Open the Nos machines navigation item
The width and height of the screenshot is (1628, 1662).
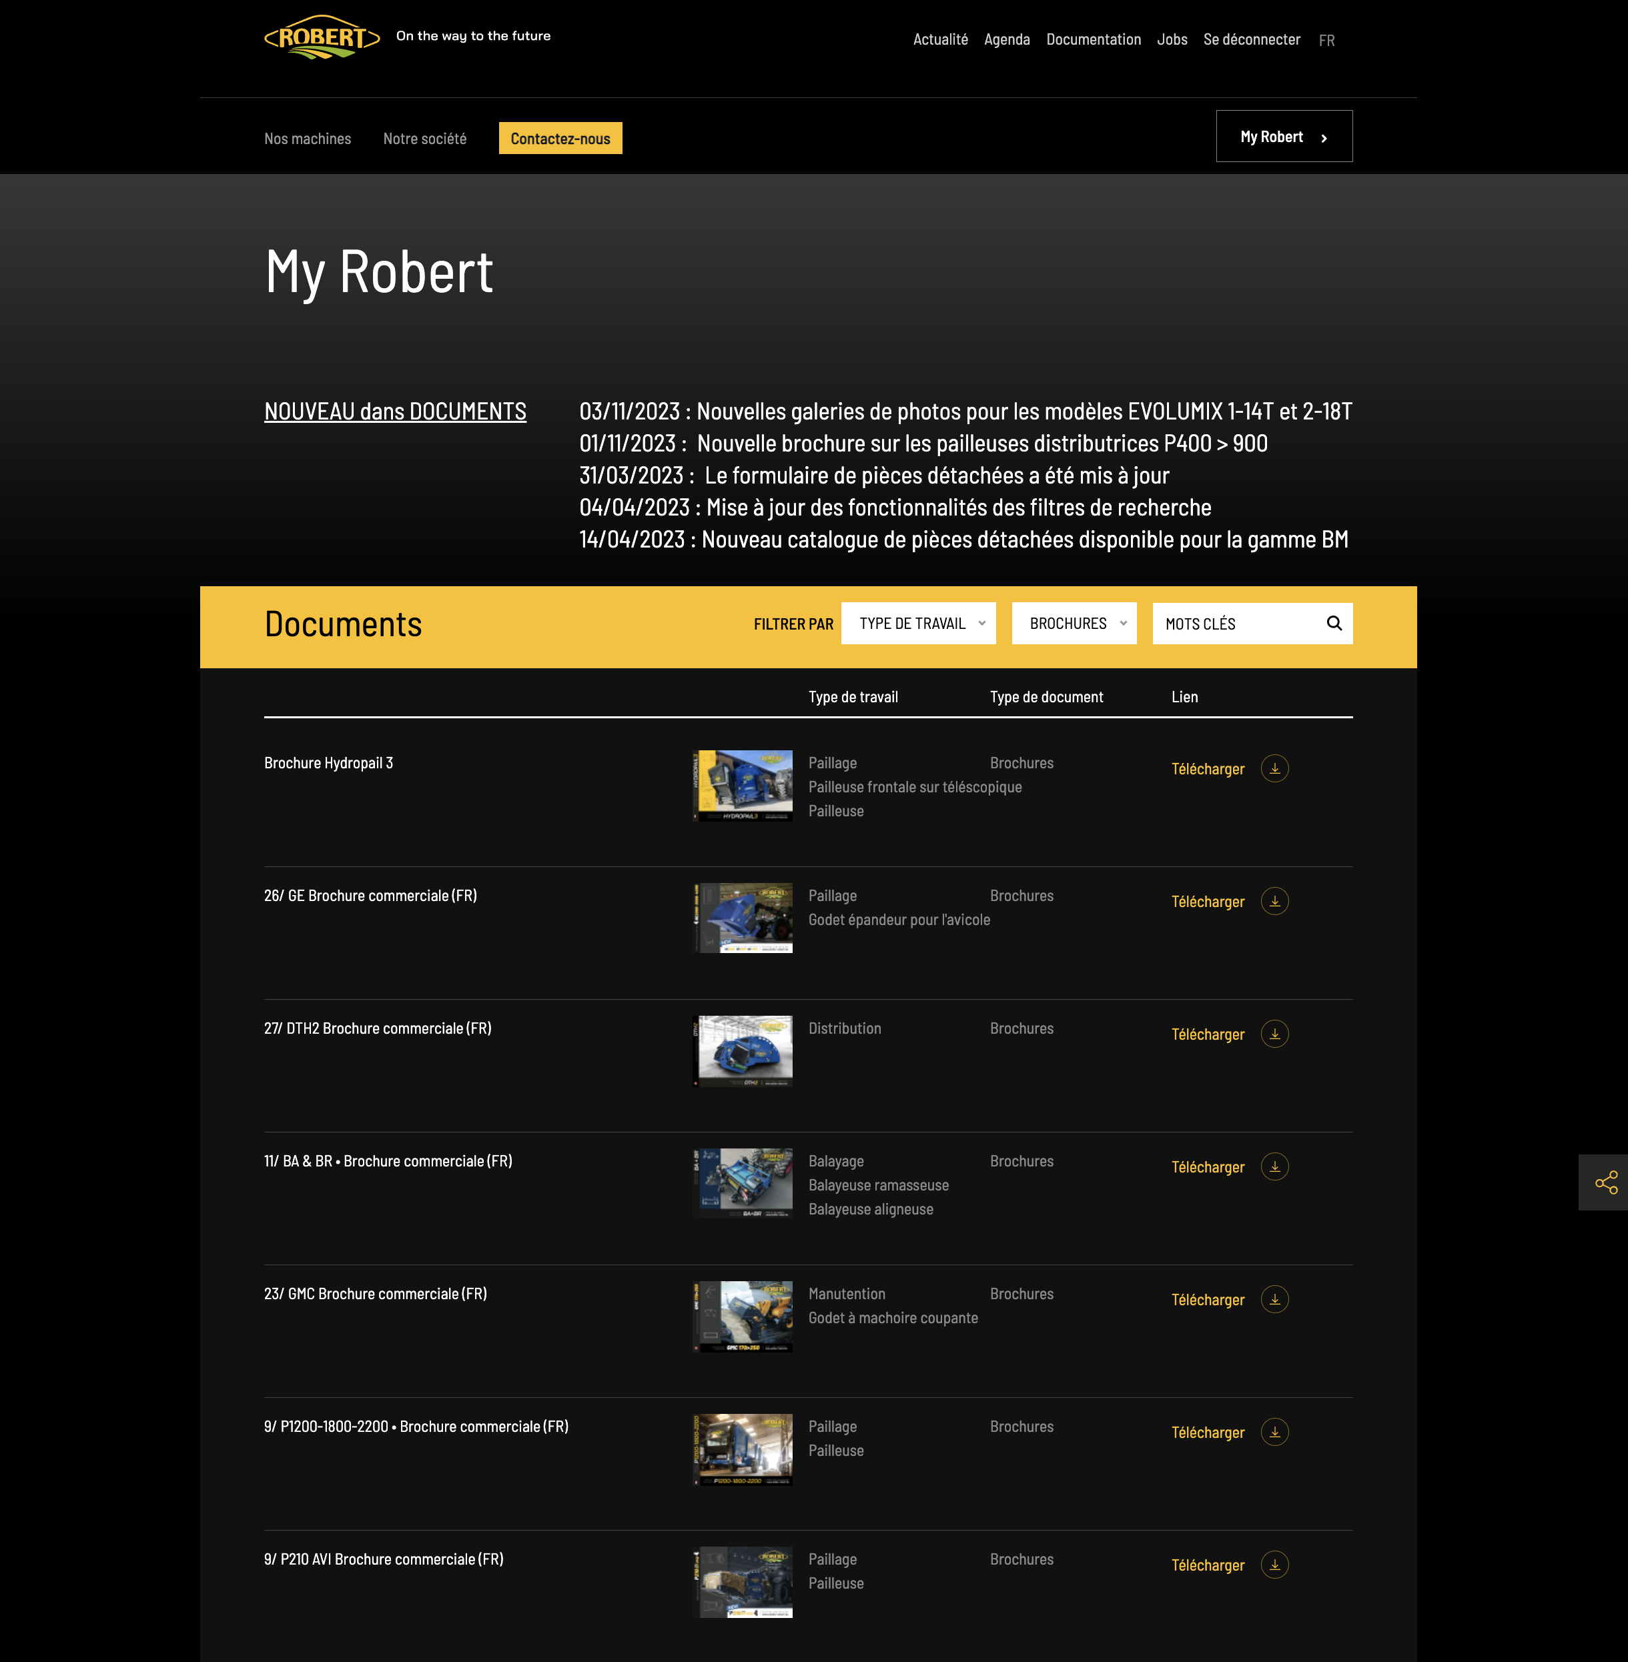307,139
